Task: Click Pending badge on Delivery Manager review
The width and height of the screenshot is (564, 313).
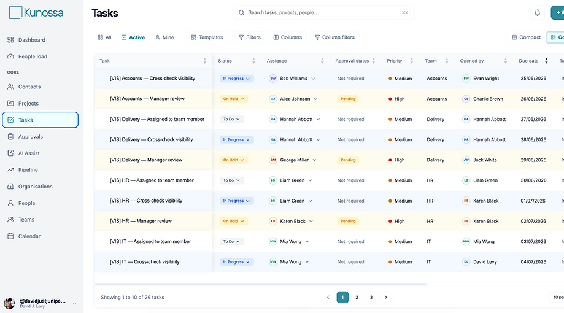Action: 348,160
